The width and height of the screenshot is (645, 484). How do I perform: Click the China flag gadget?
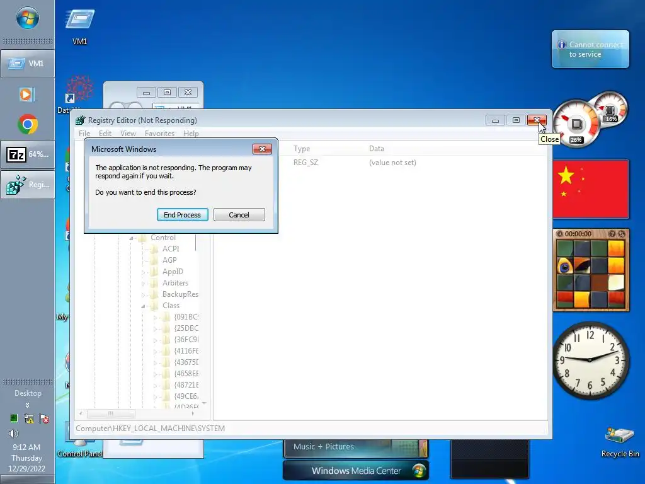590,189
